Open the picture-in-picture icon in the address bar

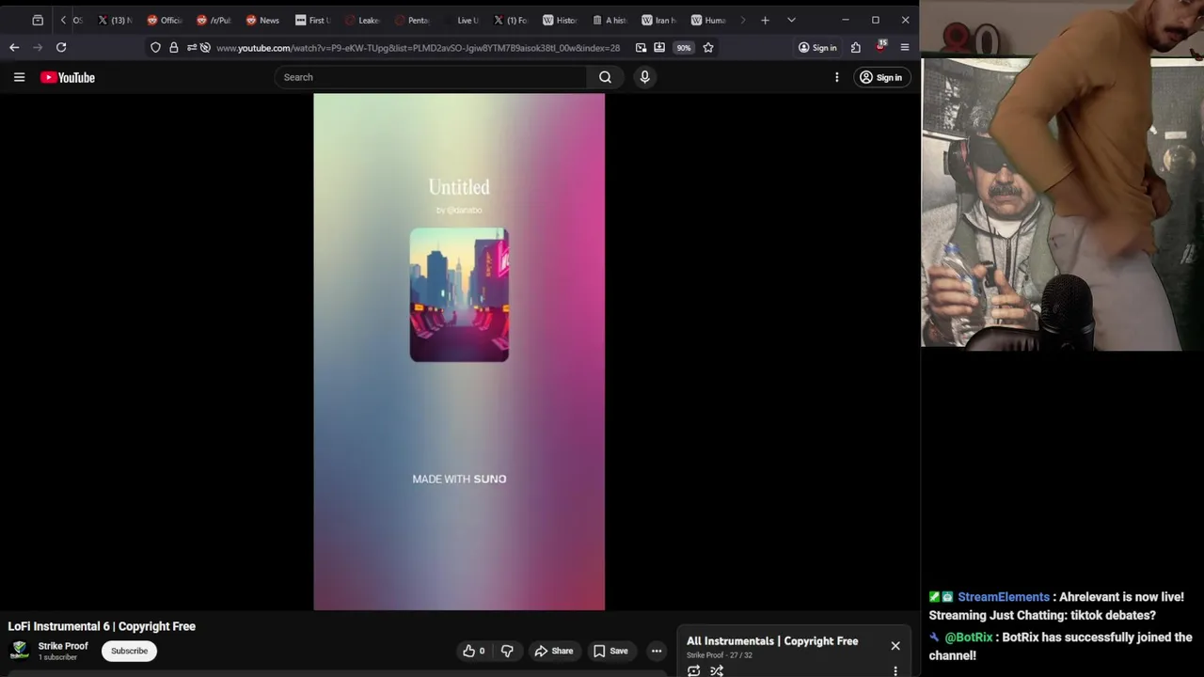pos(641,47)
